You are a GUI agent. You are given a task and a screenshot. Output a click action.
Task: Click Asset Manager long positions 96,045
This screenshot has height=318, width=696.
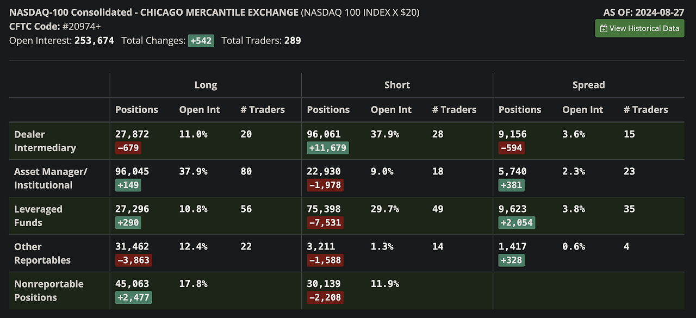[132, 171]
